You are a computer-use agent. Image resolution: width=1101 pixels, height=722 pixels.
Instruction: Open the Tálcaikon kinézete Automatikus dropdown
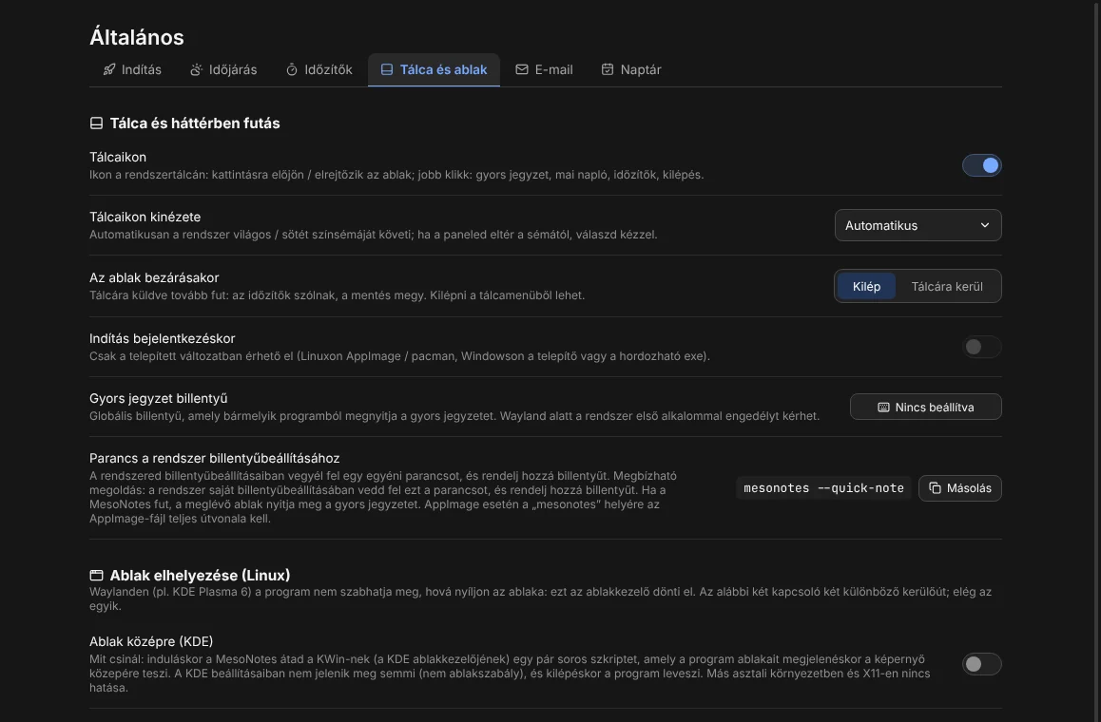[917, 225]
